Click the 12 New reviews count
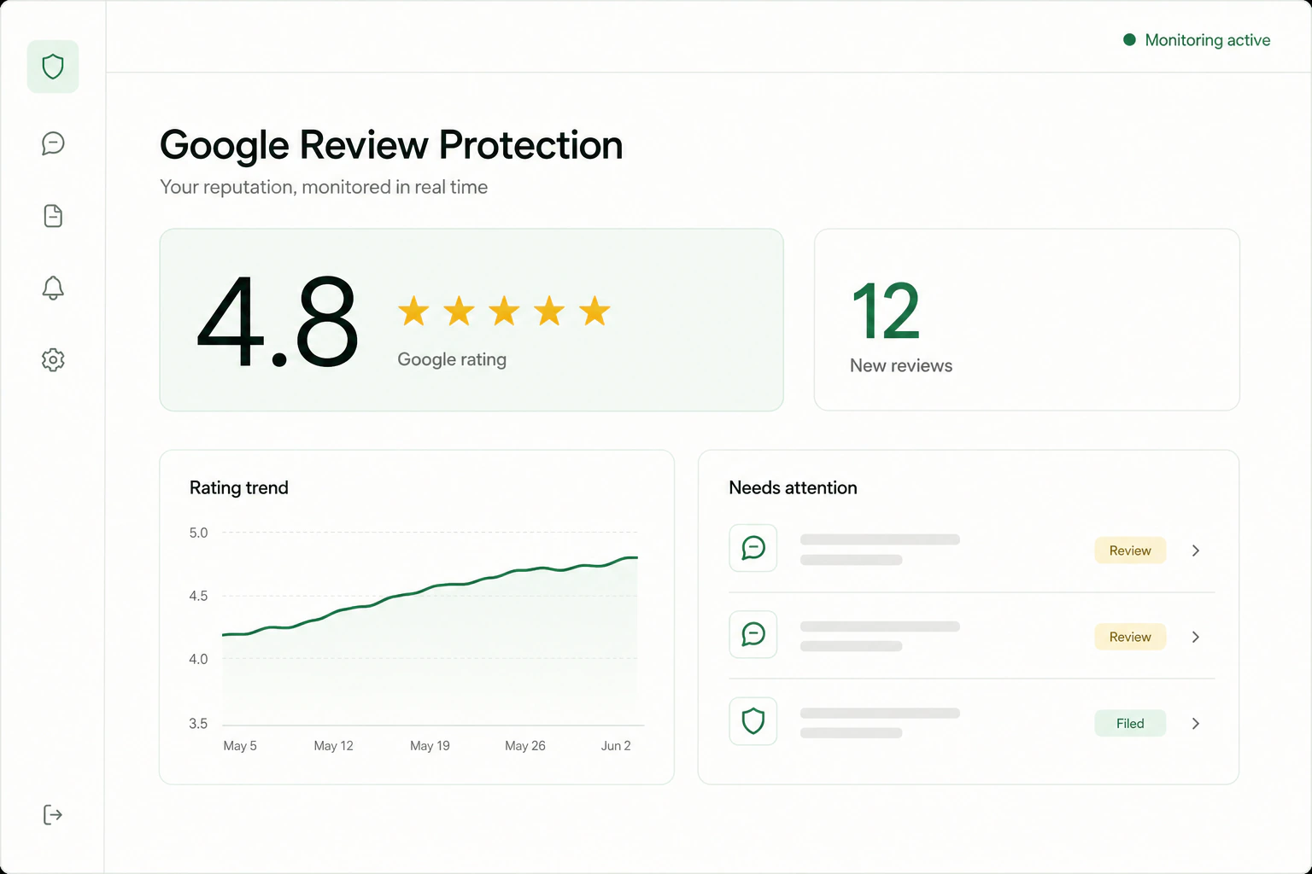Viewport: 1312px width, 874px height. point(886,312)
